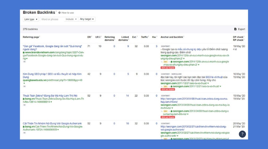Open the quangbaweb.edu.vn printthread URL
Image resolution: width=268 pixels, height=149 pixels.
coord(52,80)
